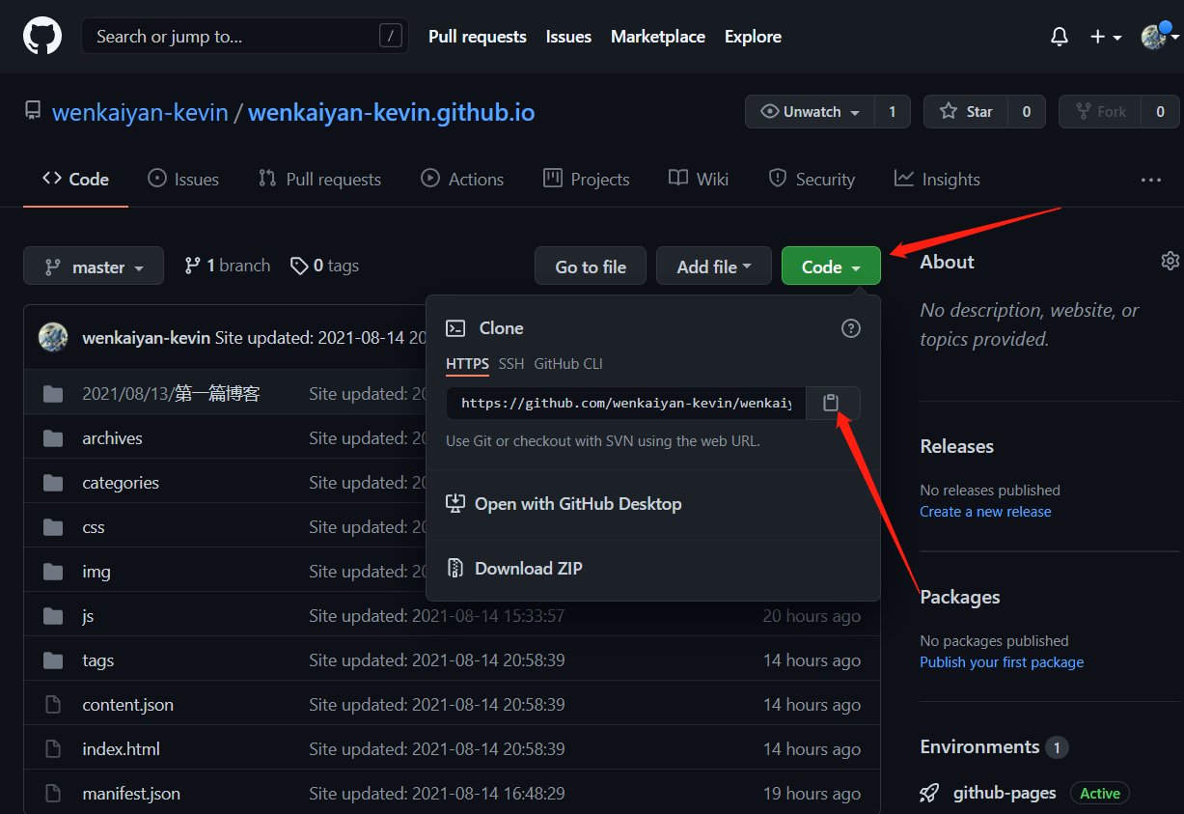Switch to the Wiki tab

pos(699,180)
